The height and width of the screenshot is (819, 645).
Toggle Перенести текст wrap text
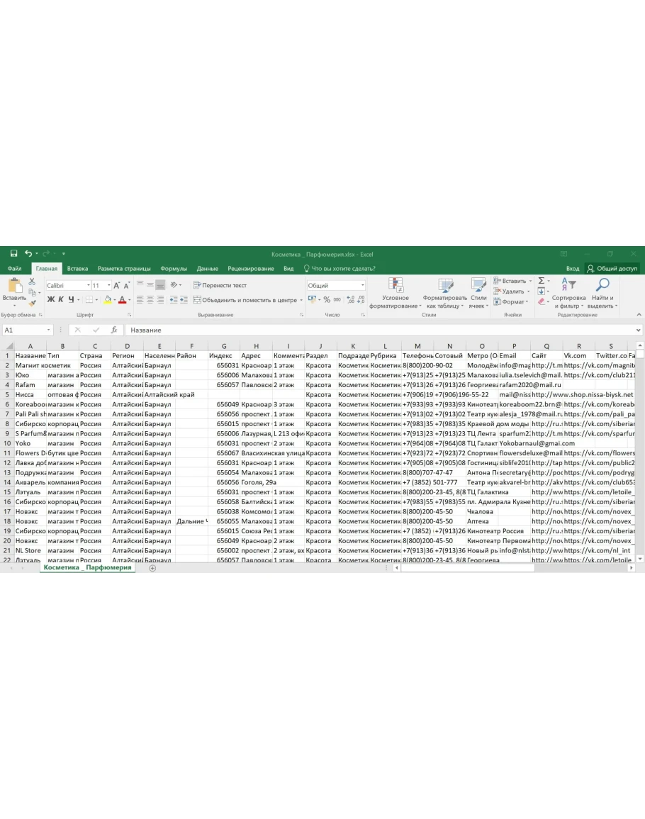[220, 285]
